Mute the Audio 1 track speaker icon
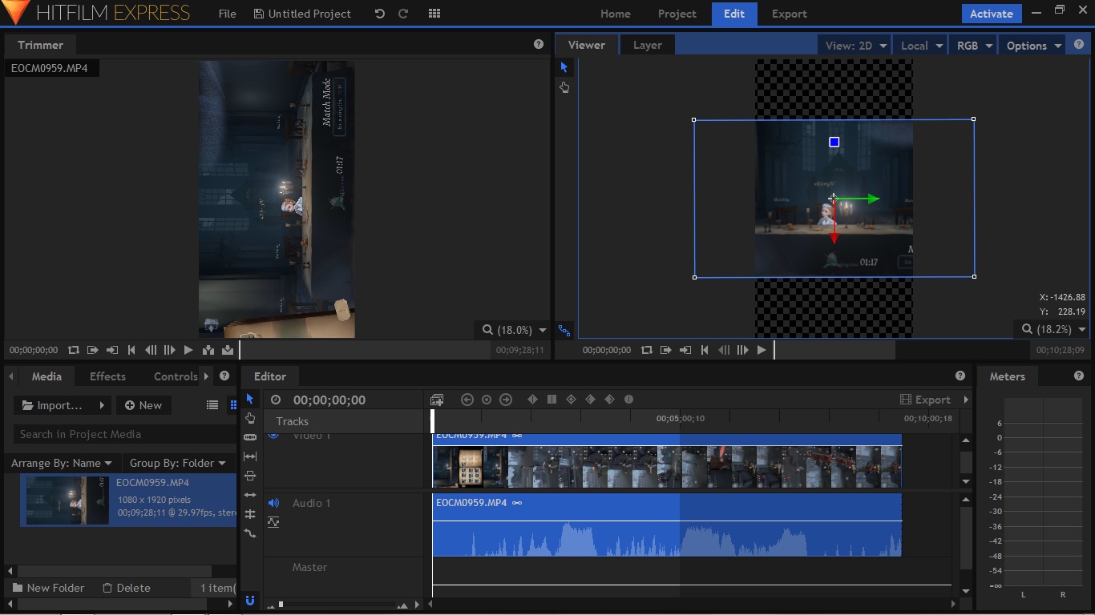The image size is (1095, 615). tap(273, 503)
